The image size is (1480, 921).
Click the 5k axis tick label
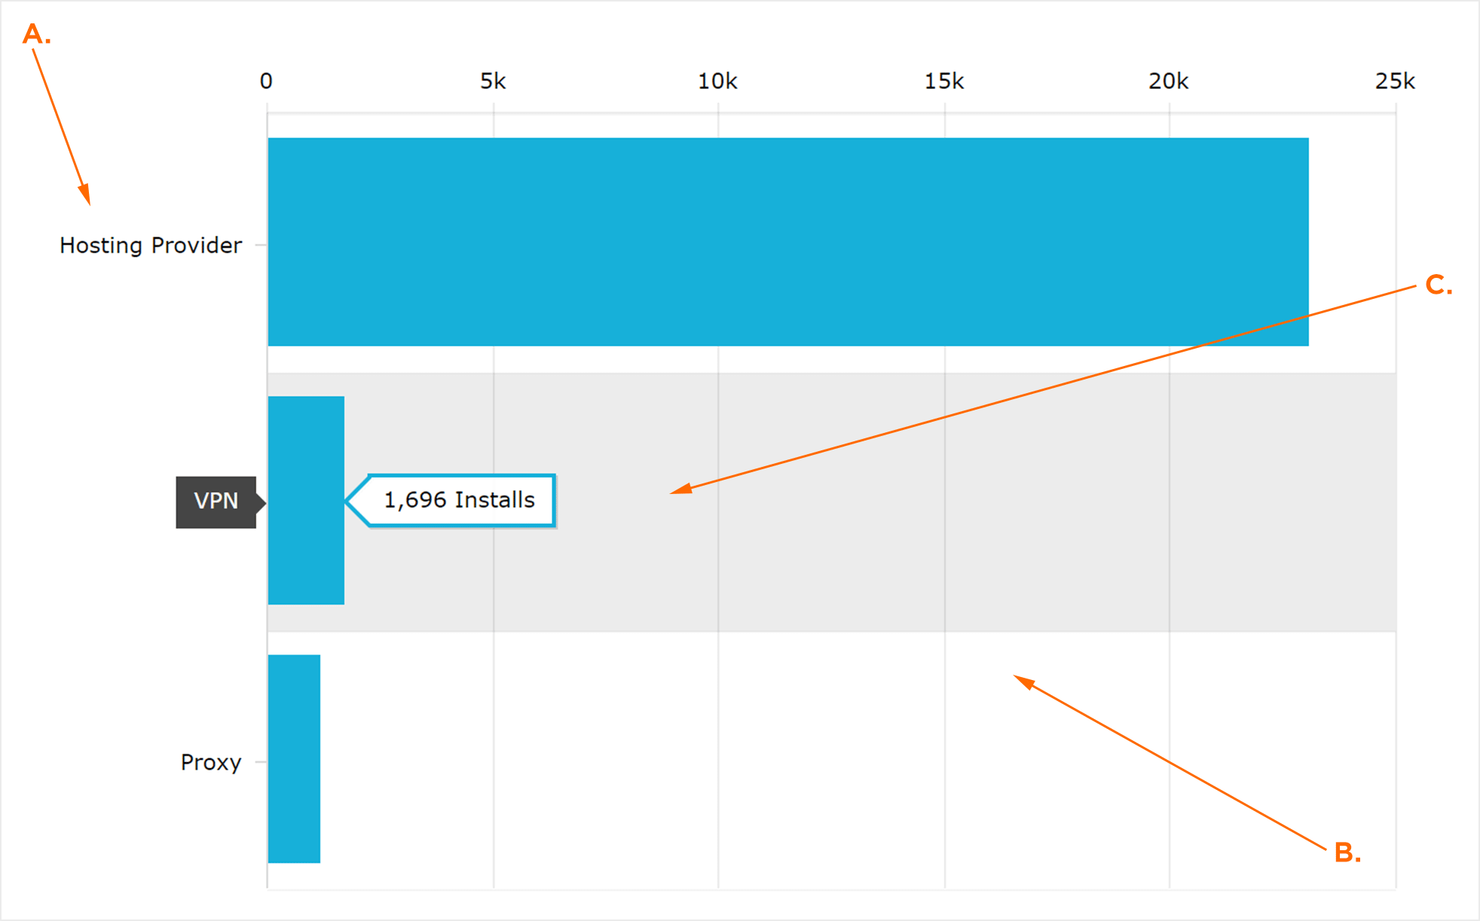pyautogui.click(x=493, y=81)
